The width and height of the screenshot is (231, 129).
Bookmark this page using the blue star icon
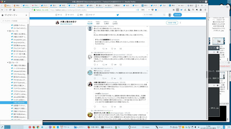click(x=156, y=10)
